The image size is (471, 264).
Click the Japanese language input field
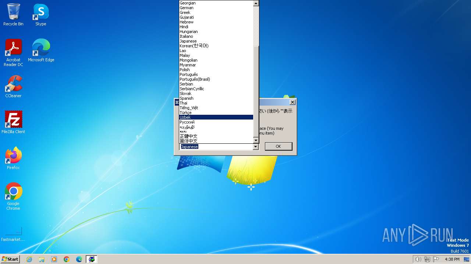216,147
